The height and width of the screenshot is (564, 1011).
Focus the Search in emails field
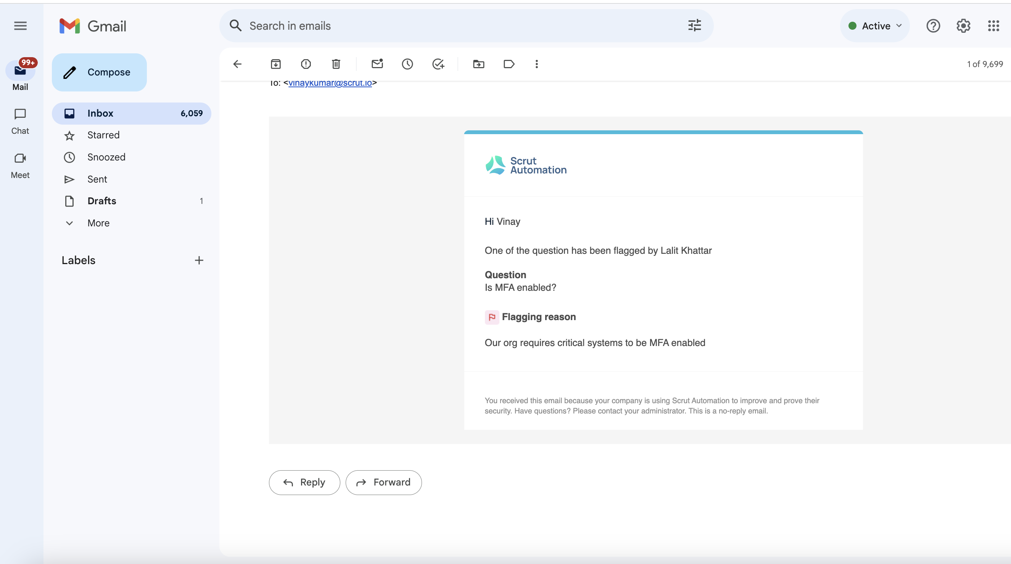[x=466, y=26]
